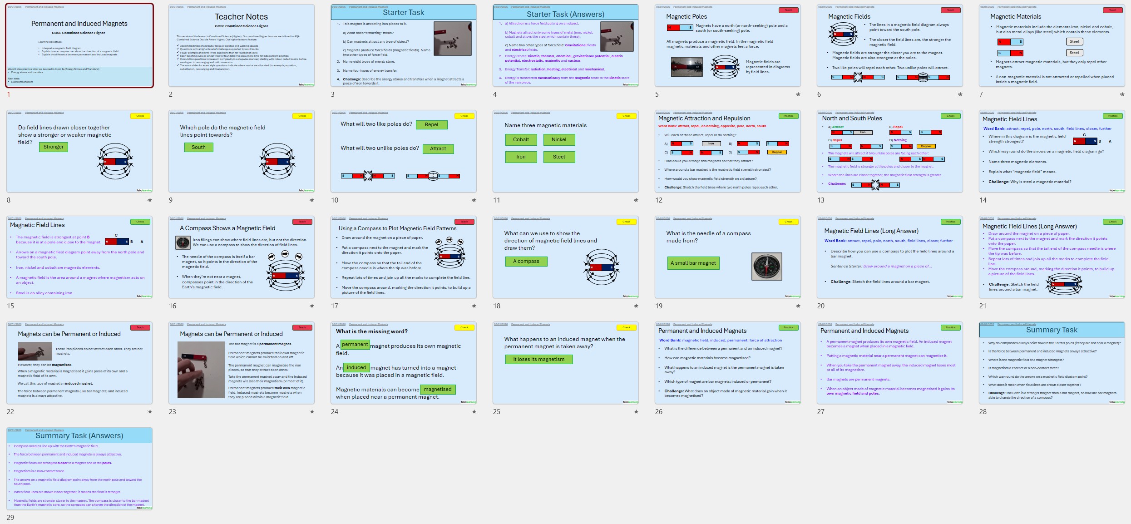Click the star icon beneath slide 16
Image resolution: width=1131 pixels, height=524 pixels.
click(311, 306)
